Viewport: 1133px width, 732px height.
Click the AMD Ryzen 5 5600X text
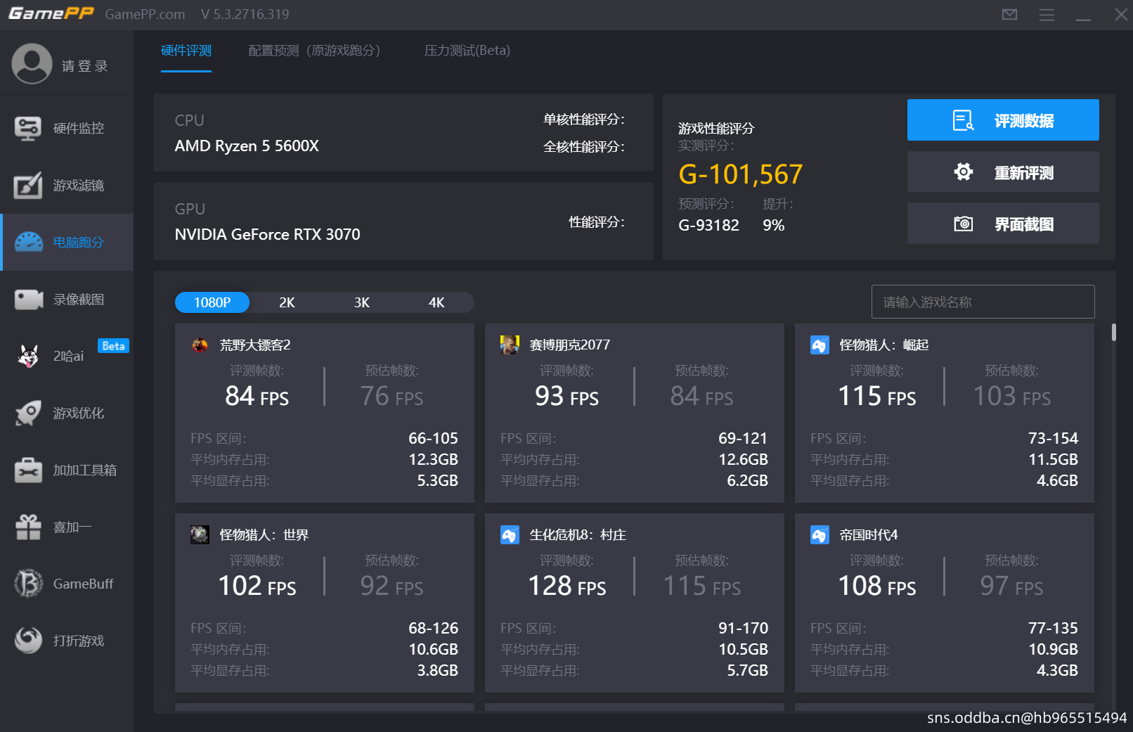(x=247, y=146)
